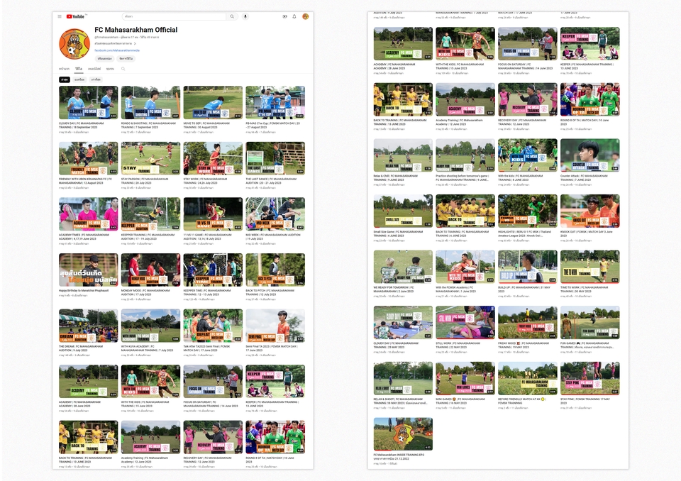Open STILL WORK 22 May thumbnail
The image size is (681, 481).
465,322
